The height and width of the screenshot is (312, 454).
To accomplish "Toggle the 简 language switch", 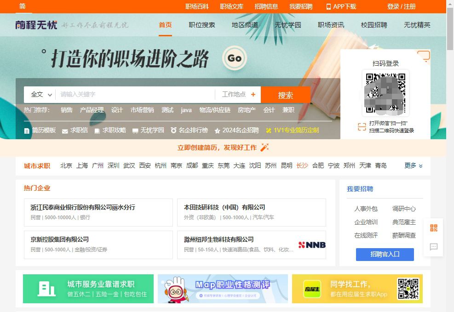I will (23, 6).
